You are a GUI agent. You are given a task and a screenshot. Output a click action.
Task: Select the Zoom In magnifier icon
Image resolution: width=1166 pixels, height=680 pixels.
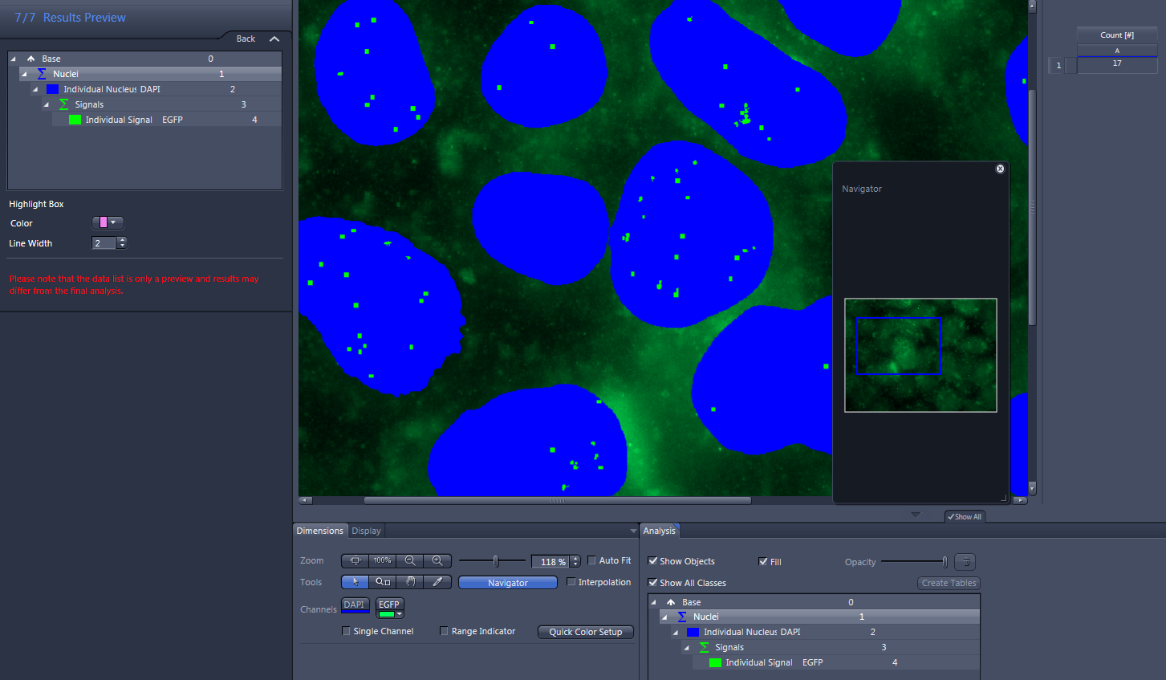point(437,560)
